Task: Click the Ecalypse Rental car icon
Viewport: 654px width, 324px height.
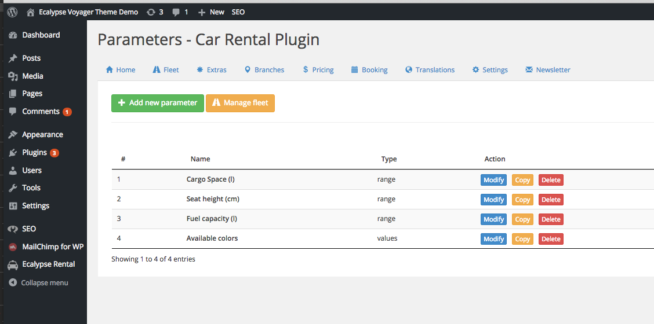Action: tap(13, 264)
